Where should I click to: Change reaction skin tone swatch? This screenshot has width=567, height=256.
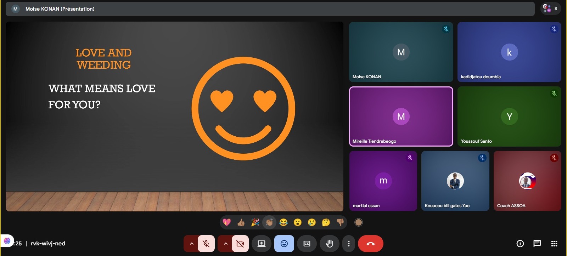coord(359,222)
